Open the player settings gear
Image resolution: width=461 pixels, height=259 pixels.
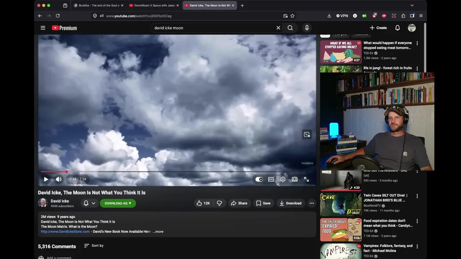tap(283, 179)
